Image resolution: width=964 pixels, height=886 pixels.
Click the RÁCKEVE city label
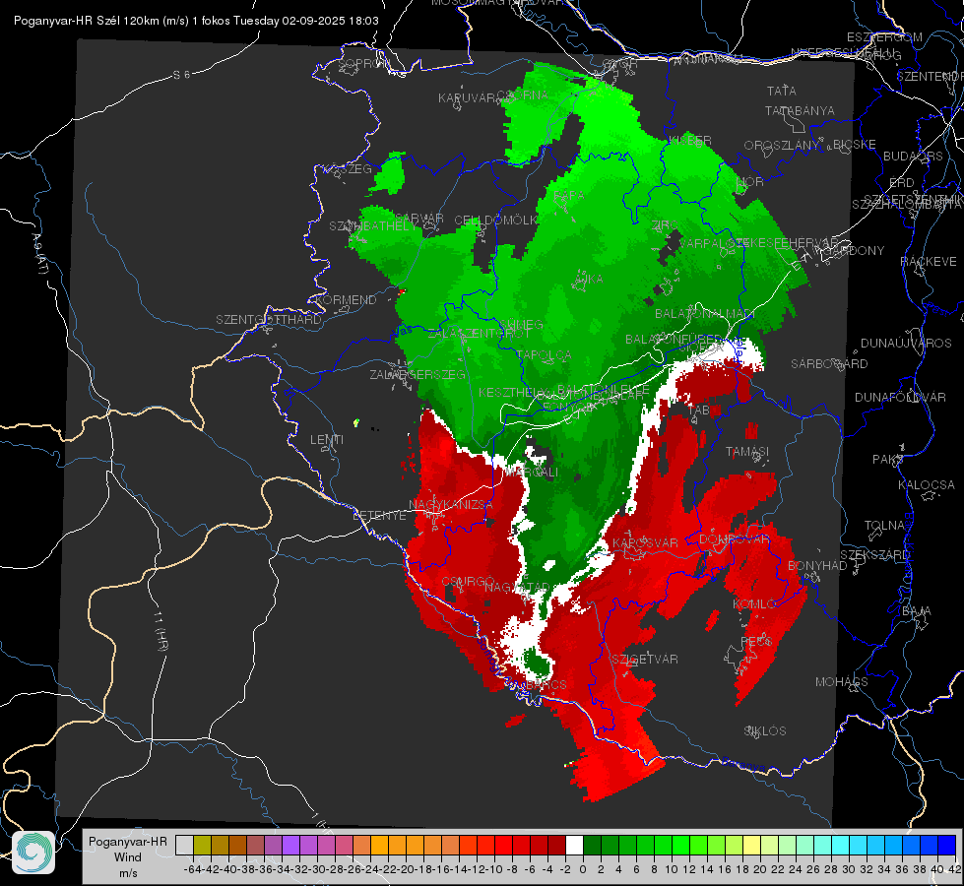[929, 262]
